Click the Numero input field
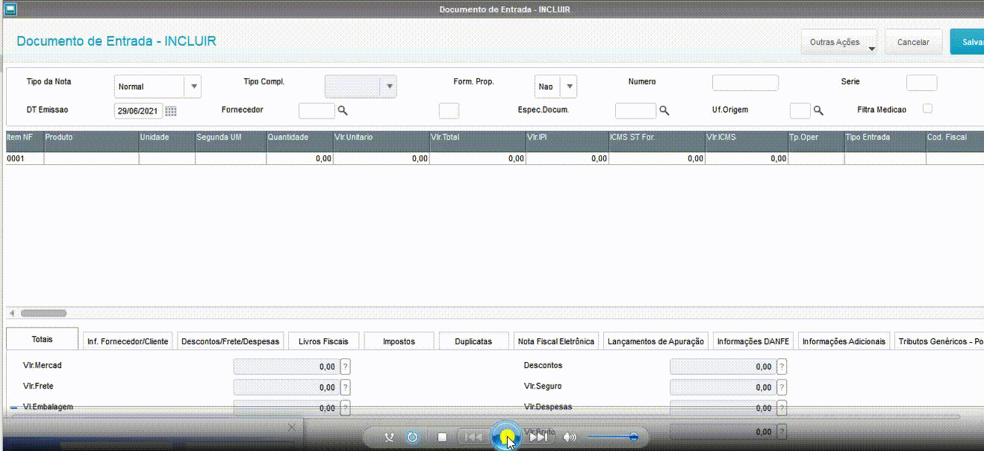The height and width of the screenshot is (451, 984). [745, 83]
